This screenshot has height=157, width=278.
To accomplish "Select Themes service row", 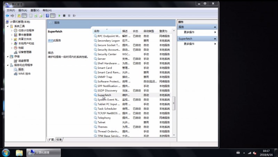I will tap(132, 127).
